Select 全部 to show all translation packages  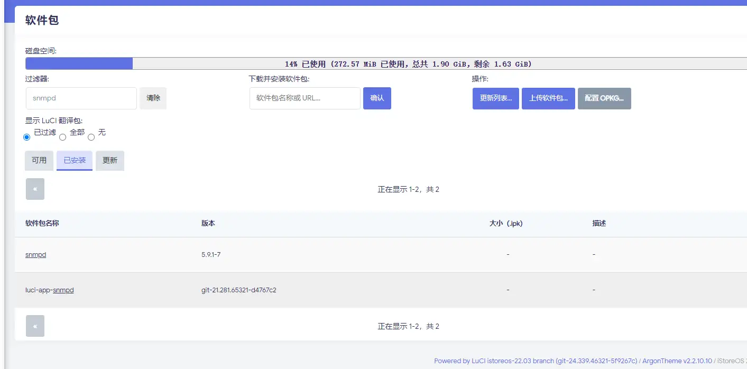tap(62, 136)
